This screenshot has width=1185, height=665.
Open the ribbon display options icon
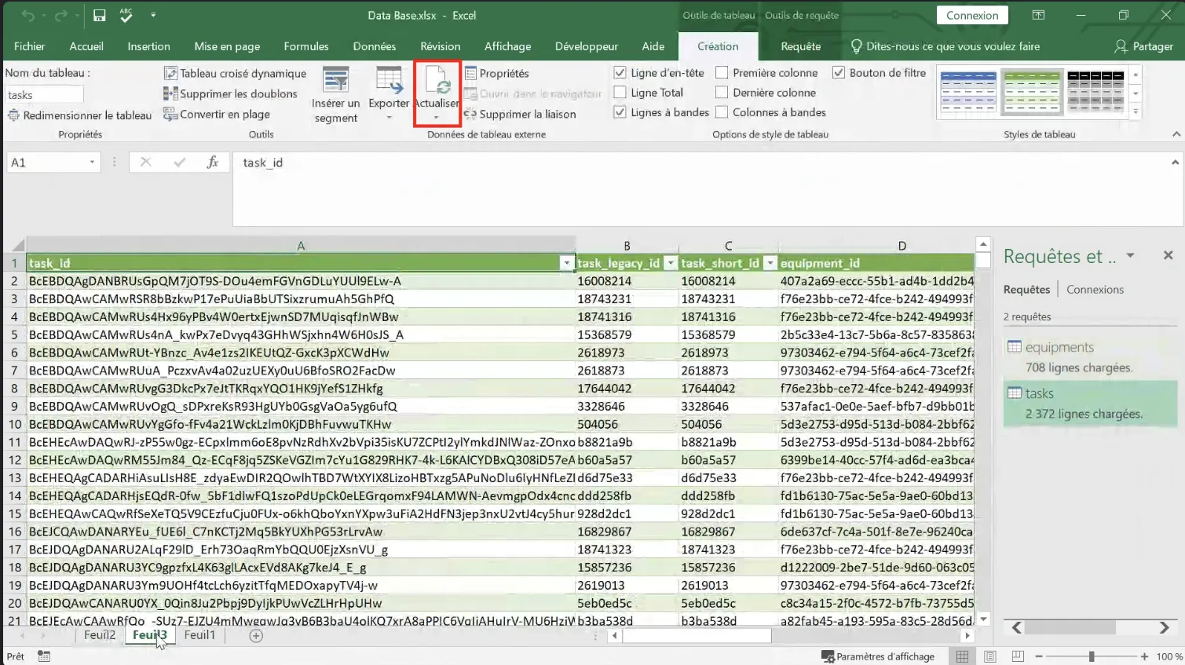point(1038,15)
